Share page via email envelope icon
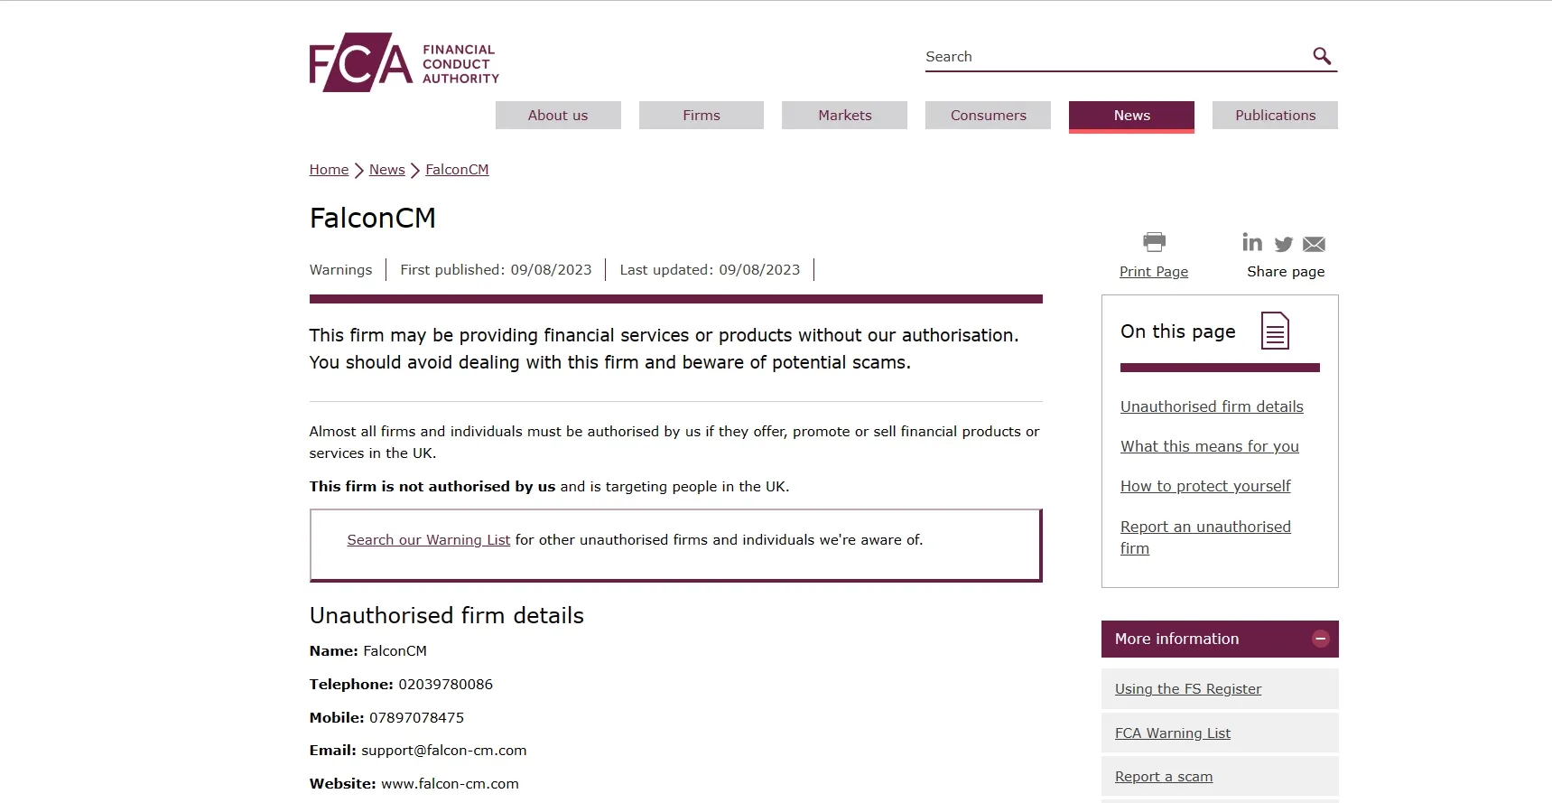 1315,244
